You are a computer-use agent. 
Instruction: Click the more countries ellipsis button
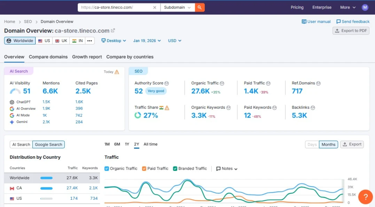[90, 41]
